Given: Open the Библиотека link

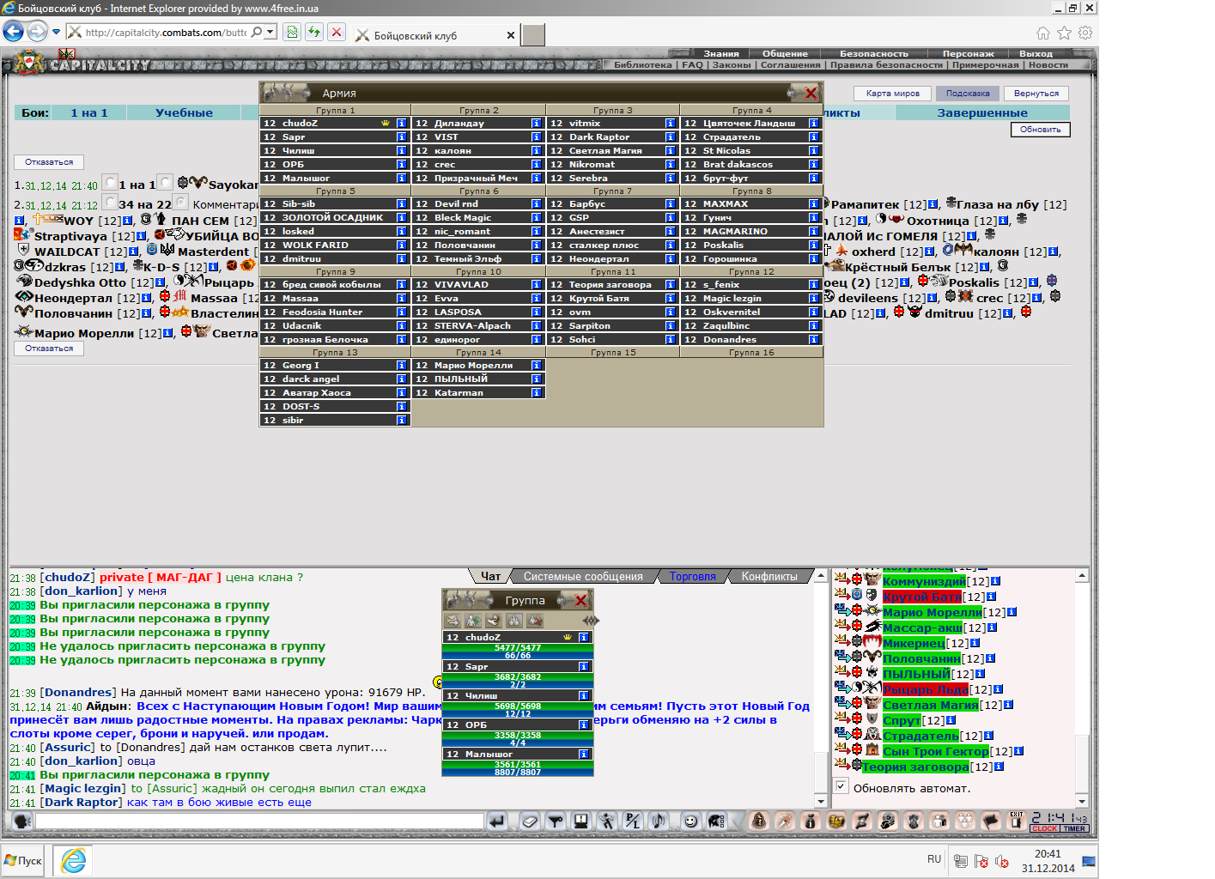Looking at the screenshot, I should coord(642,64).
